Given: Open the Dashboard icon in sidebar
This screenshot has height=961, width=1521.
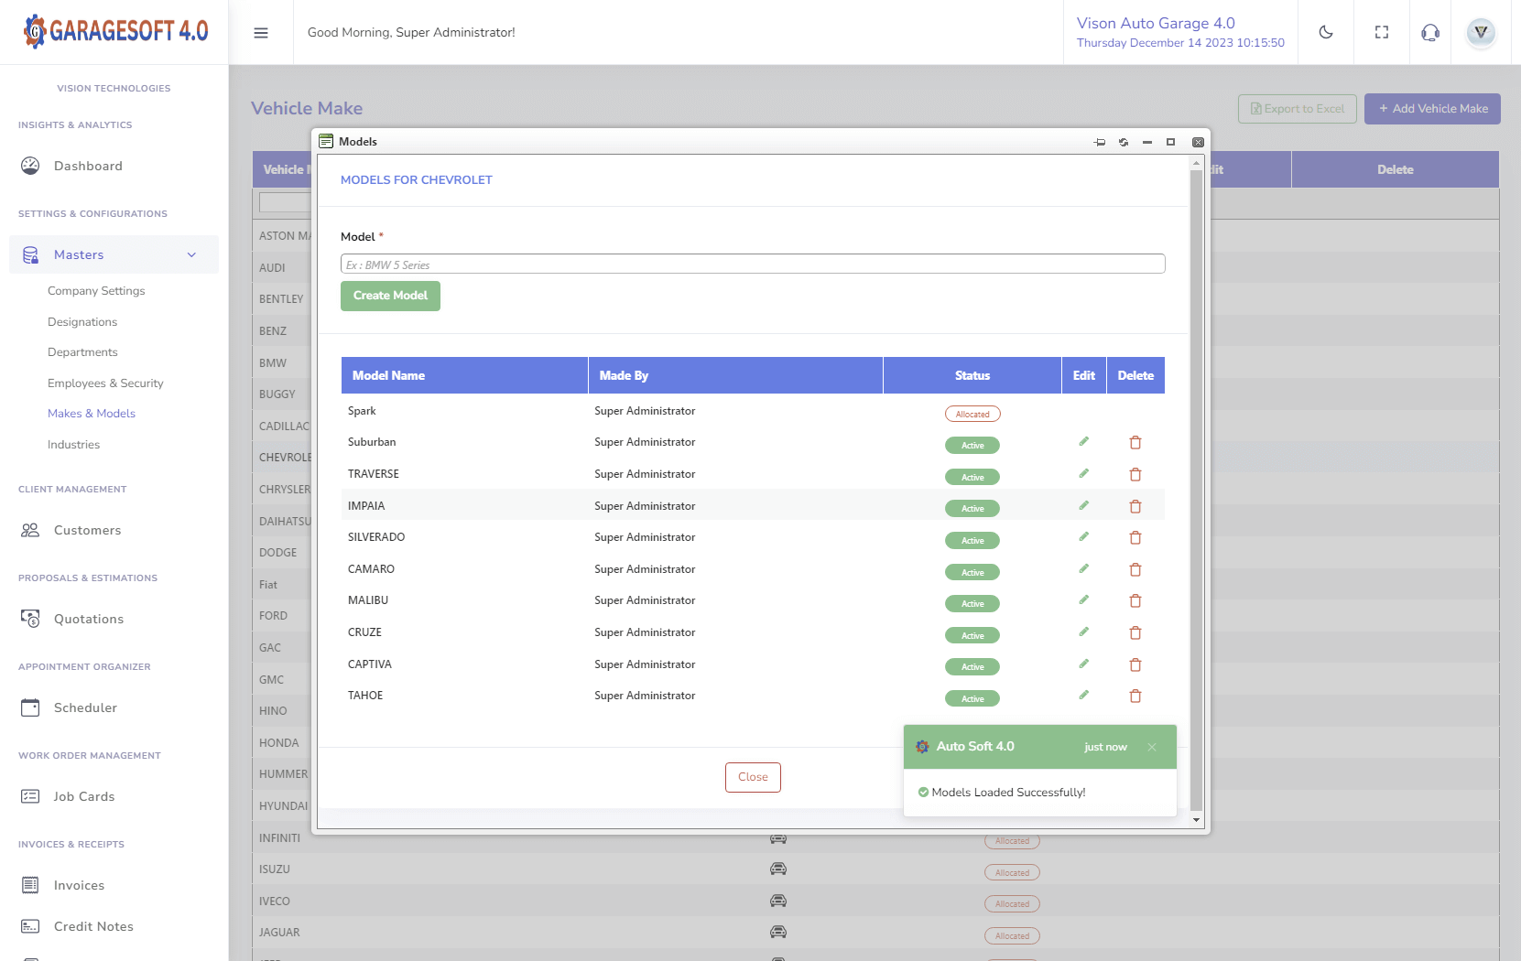Looking at the screenshot, I should 30,166.
